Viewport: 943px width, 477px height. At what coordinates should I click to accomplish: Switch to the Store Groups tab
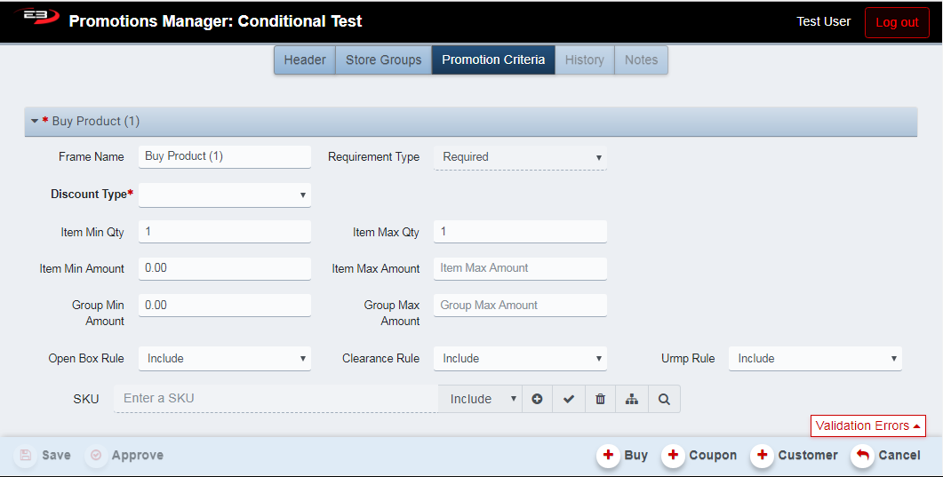coord(383,60)
